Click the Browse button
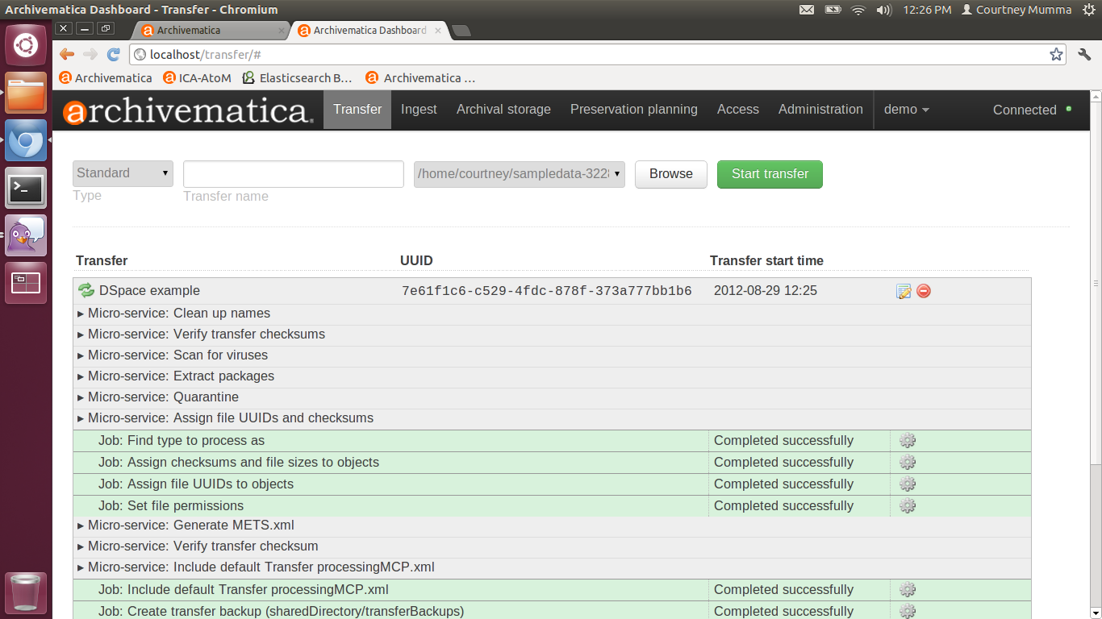 pos(670,174)
